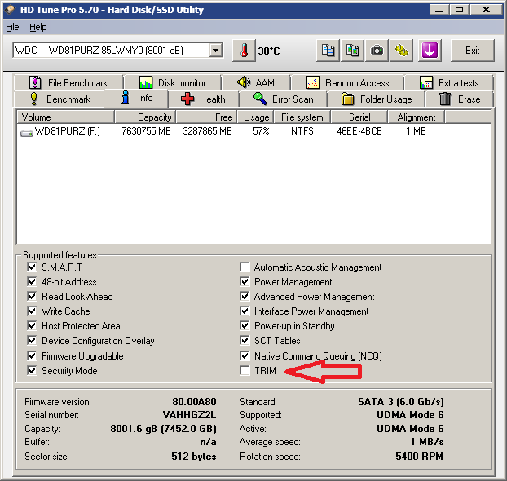Viewport: 507px width, 481px height.
Task: Toggle the SCT Tables checkbox
Action: click(245, 341)
